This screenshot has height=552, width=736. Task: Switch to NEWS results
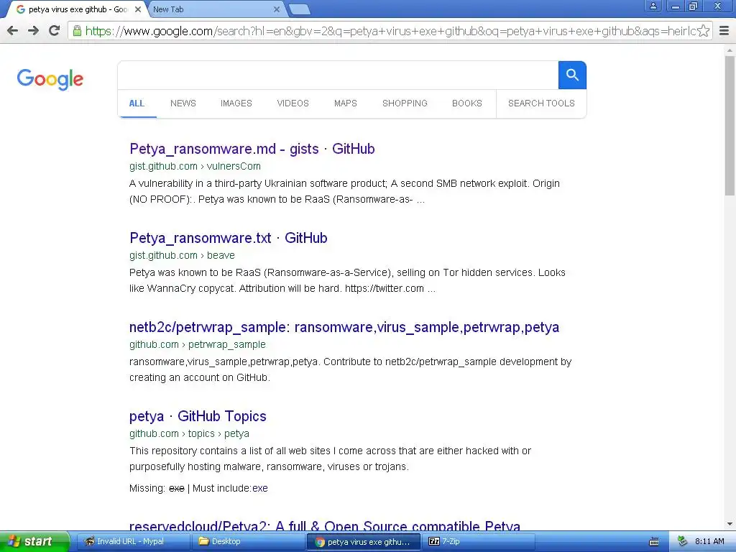coord(183,103)
